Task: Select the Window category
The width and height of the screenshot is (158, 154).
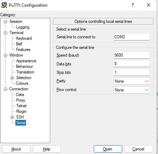Action: (x=16, y=55)
